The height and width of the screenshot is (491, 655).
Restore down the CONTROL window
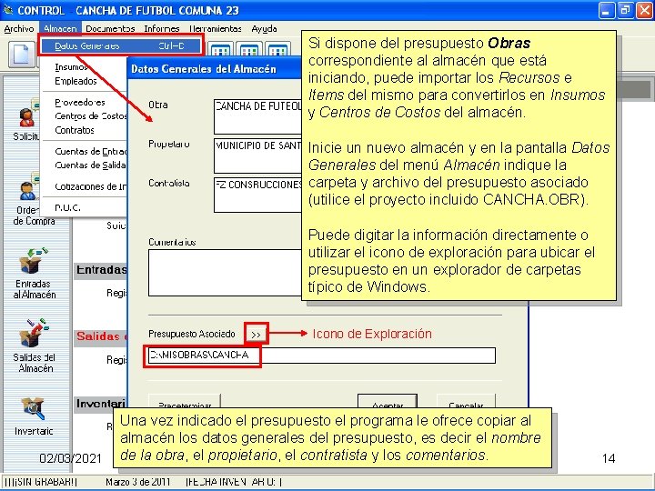coord(625,10)
